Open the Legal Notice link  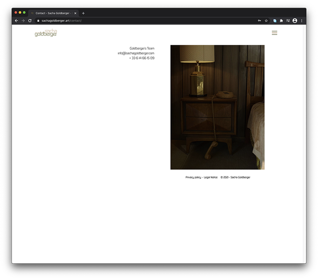point(211,177)
